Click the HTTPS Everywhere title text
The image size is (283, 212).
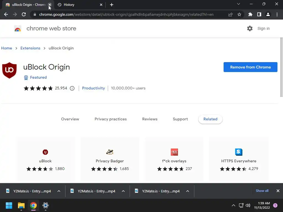239,161
